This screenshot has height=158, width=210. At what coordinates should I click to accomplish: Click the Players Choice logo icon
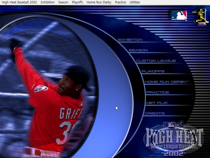coord(200,17)
